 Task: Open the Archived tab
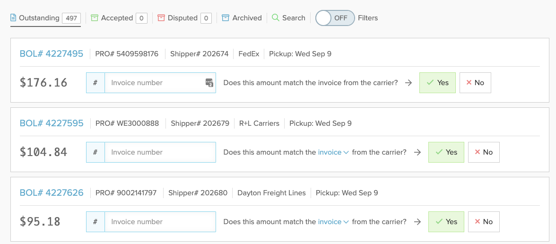247,18
